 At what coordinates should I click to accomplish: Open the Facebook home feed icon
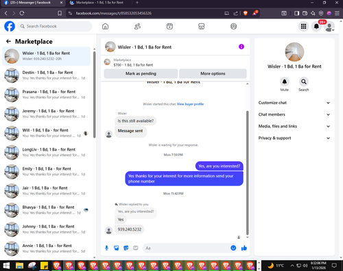[105, 26]
